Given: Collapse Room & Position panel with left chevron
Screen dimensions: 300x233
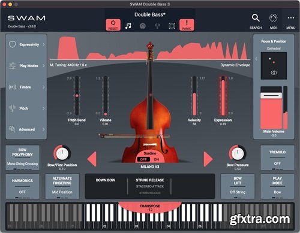Looking at the screenshot, I should 256,59.
